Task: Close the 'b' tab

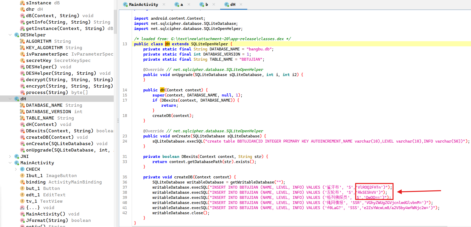Action: click(x=214, y=4)
